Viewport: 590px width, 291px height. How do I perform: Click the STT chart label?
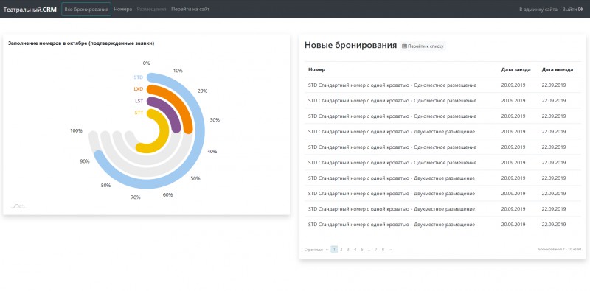point(139,113)
